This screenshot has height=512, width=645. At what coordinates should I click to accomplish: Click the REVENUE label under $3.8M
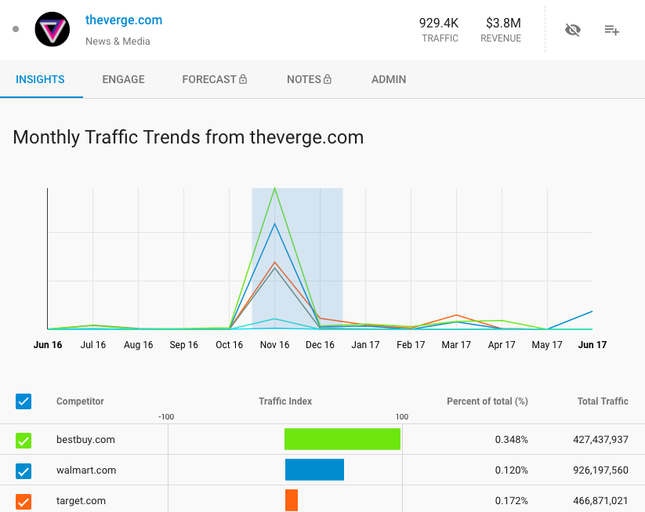click(501, 38)
